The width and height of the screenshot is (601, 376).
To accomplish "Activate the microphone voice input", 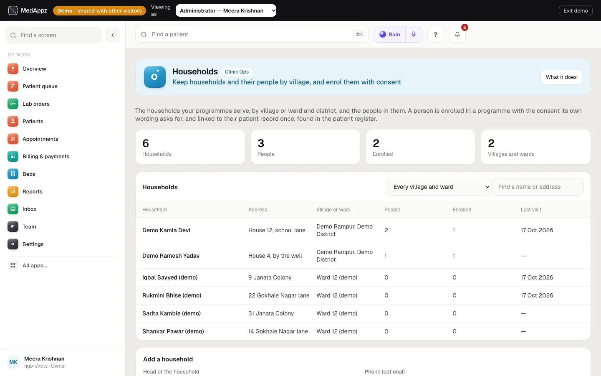I will pos(414,34).
